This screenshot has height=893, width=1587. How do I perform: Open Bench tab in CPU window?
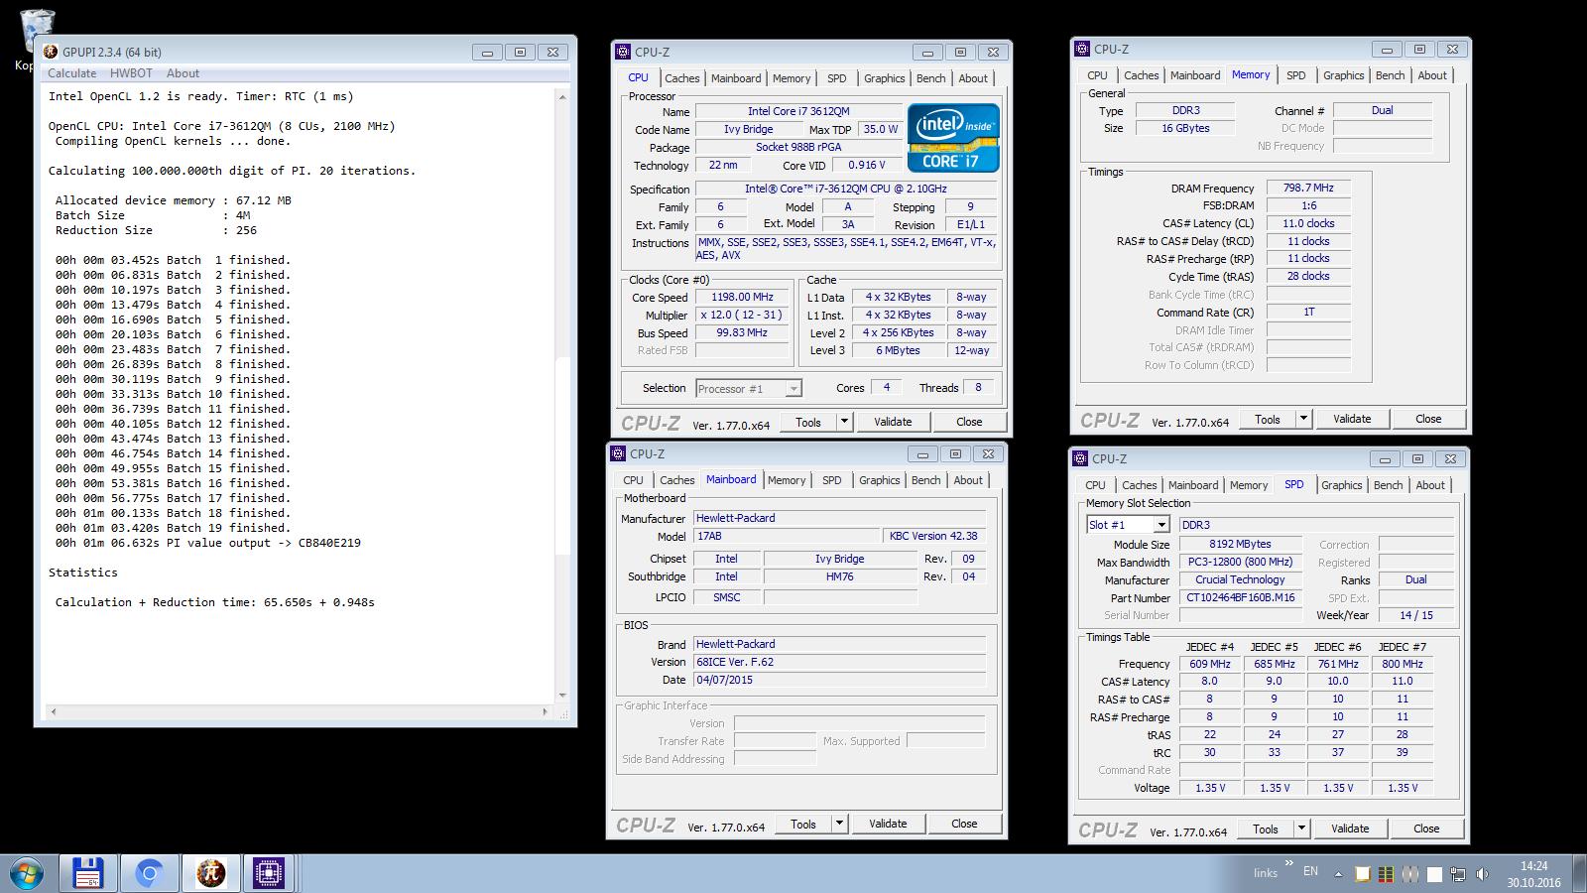930,78
